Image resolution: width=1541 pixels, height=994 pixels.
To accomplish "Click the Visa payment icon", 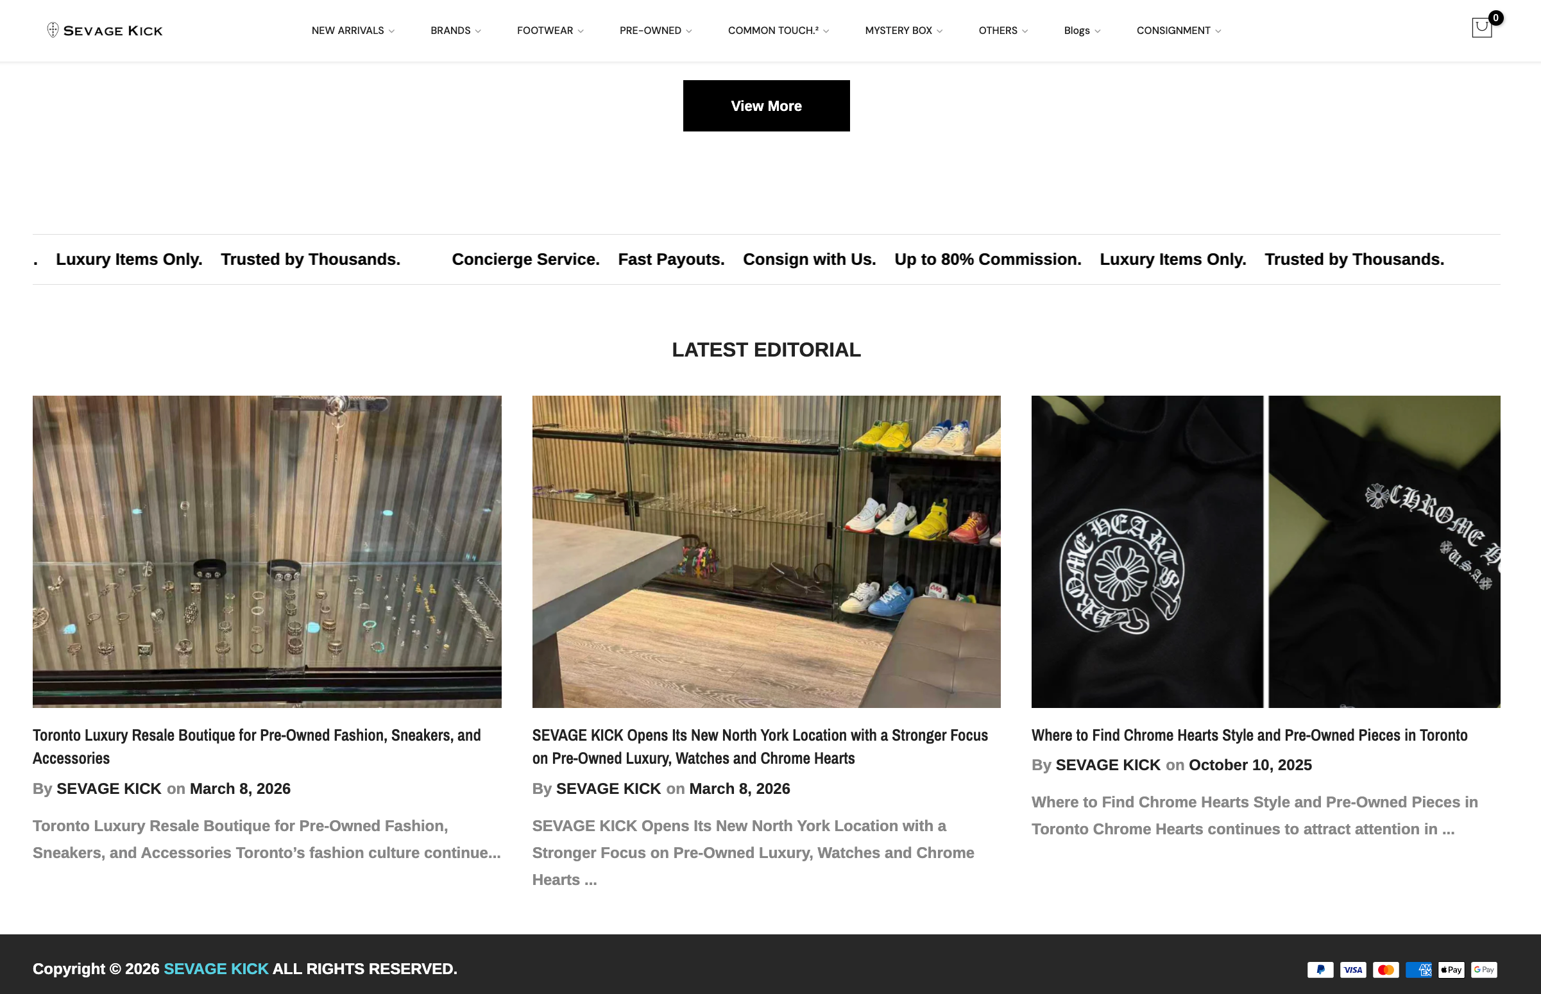I will click(1353, 970).
